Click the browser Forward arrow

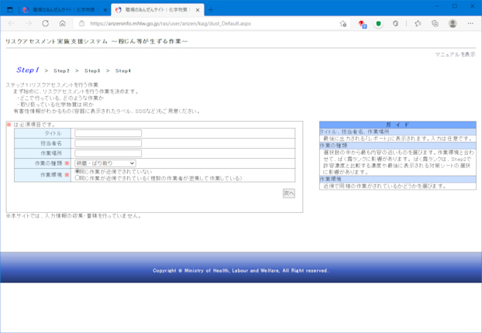pyautogui.click(x=28, y=23)
